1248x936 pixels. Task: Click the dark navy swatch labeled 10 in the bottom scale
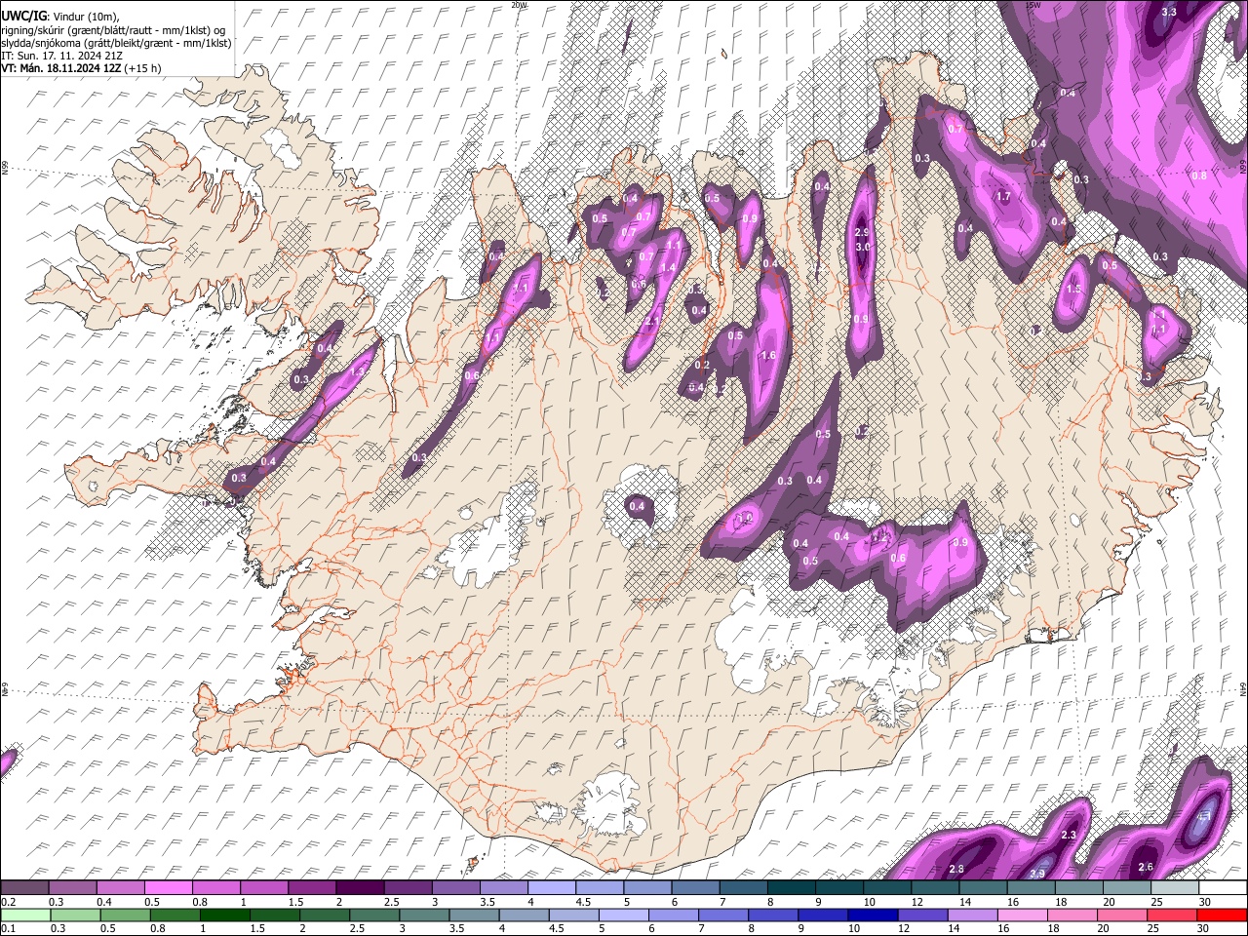coord(873,915)
